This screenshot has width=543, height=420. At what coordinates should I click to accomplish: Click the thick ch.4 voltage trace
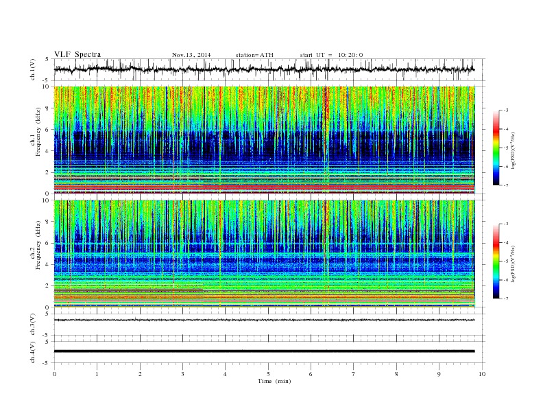point(264,351)
